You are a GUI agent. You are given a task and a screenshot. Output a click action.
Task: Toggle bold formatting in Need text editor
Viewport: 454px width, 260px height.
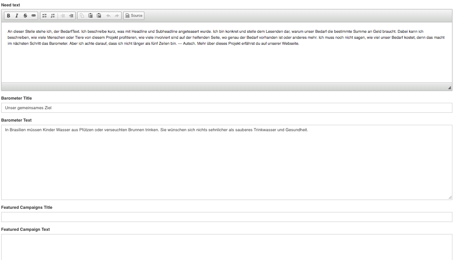(9, 16)
